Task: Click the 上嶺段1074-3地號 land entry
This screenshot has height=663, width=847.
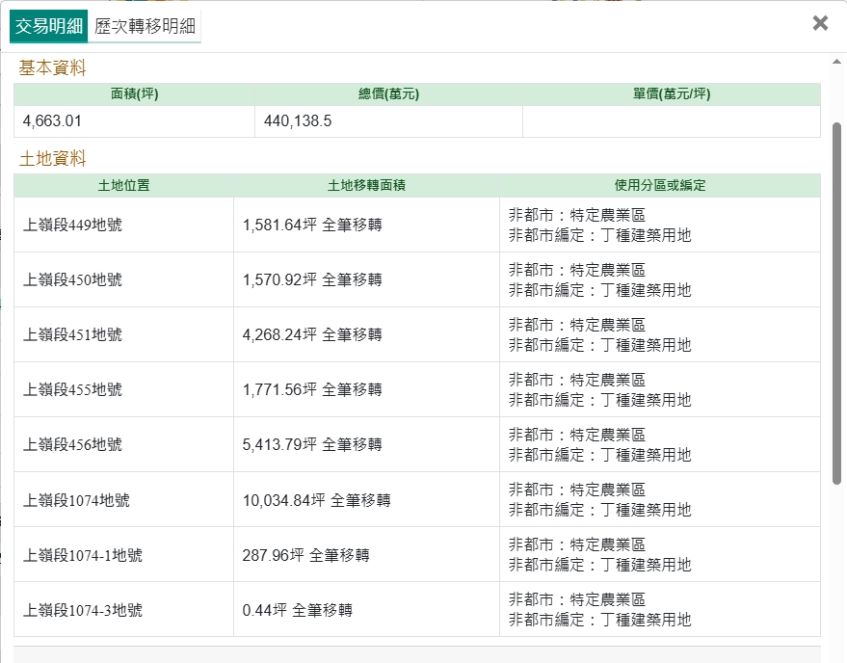Action: pyautogui.click(x=83, y=610)
